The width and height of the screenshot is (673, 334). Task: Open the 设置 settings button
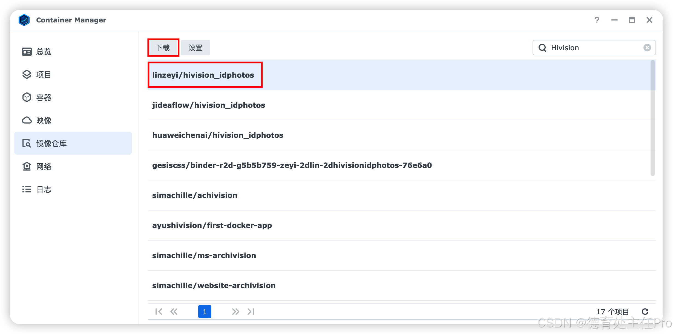click(195, 48)
